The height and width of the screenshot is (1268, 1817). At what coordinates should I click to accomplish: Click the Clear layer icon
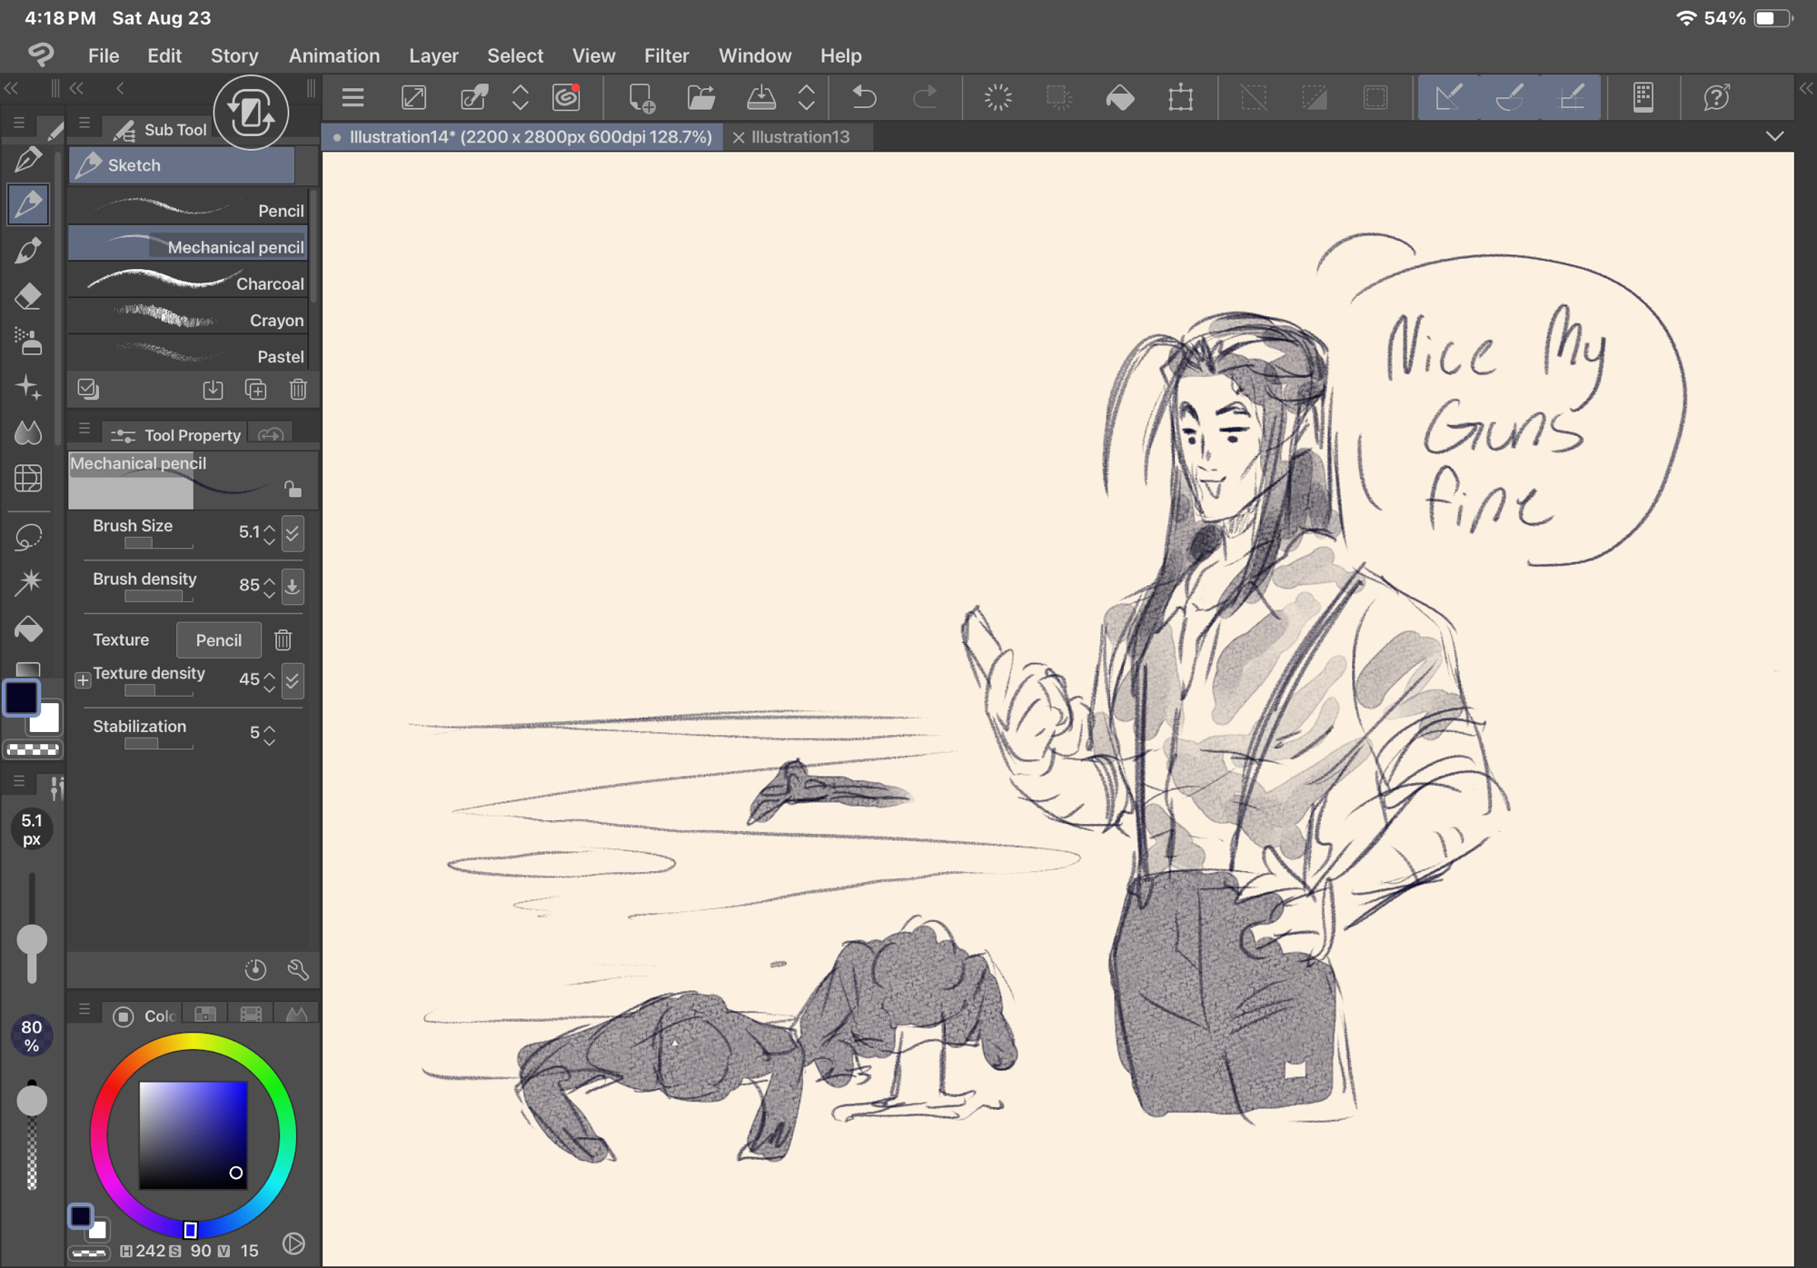point(998,97)
